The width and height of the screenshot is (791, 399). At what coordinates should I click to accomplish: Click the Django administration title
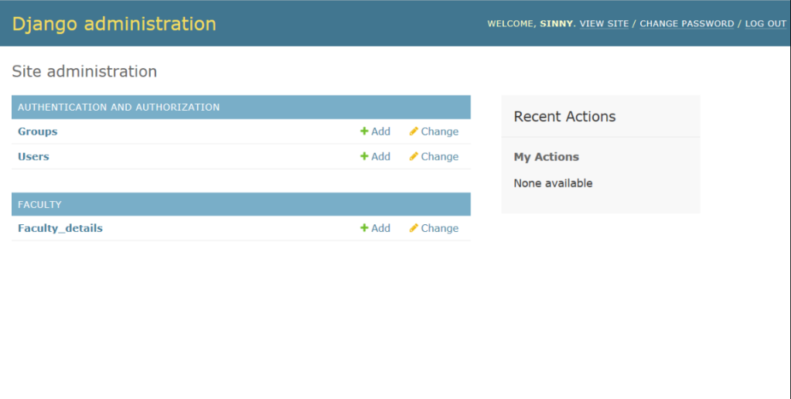tap(114, 24)
